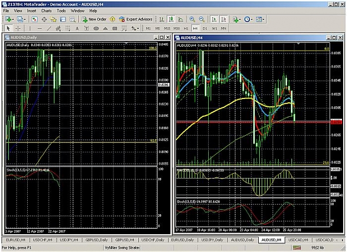Select the Vertical Line drawing tool
Image resolution: width=347 pixels, height=252 pixels.
[30, 28]
